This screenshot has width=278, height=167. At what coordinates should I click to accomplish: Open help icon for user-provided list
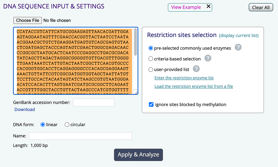[x=196, y=69]
